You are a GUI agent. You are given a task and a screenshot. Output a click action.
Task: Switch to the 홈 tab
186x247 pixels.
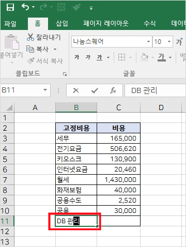pyautogui.click(x=38, y=24)
